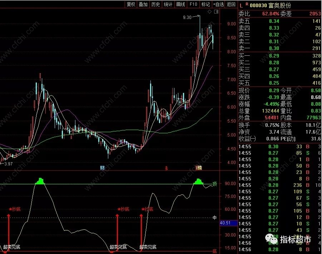Click PE(动) value 31.6
Image resolution: width=322 pixels, height=254 pixels.
(x=316, y=139)
